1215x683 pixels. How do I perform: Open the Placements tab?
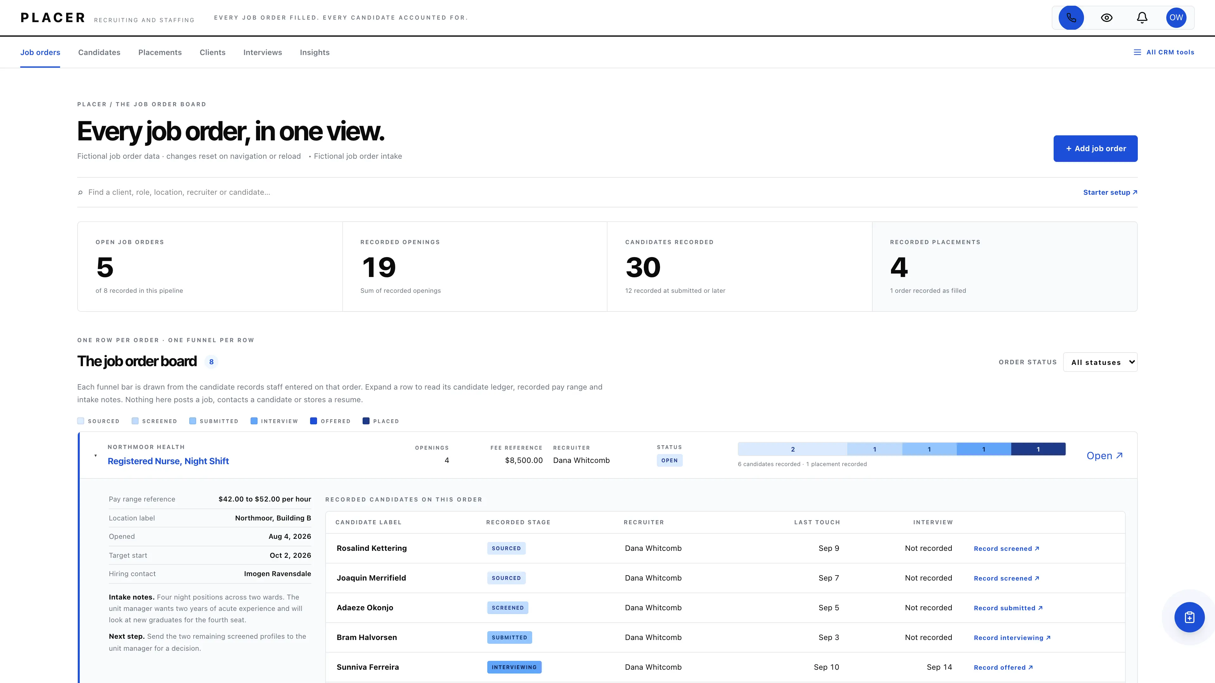(160, 52)
